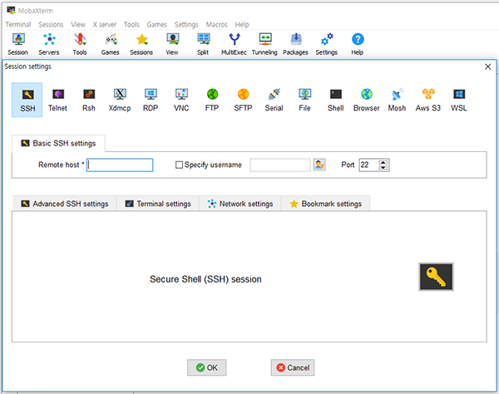The image size is (499, 394).
Task: Activate the Split terminal icon
Action: point(203,44)
